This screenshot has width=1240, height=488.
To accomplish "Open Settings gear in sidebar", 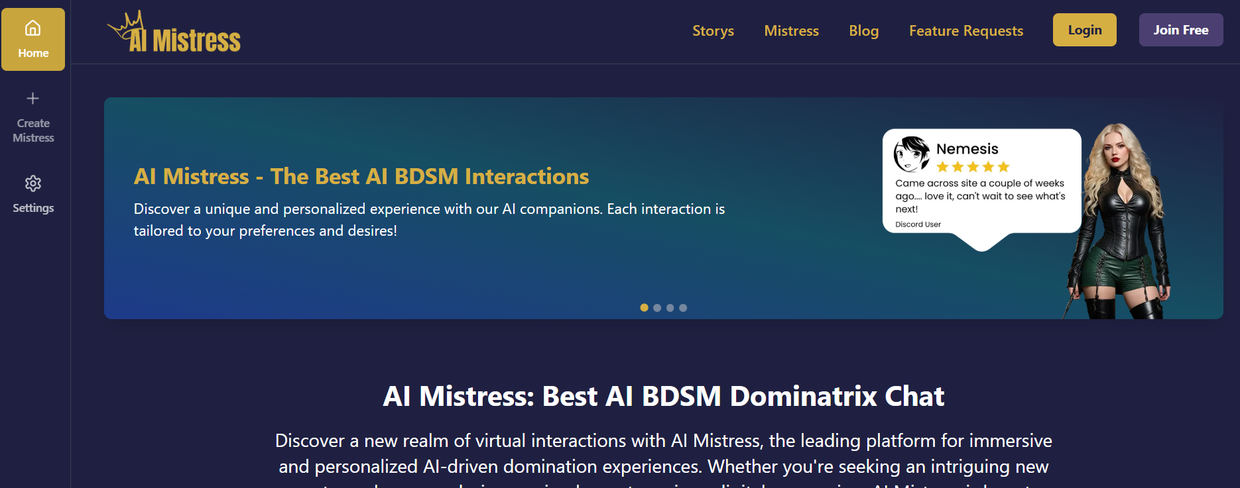I will [x=33, y=183].
